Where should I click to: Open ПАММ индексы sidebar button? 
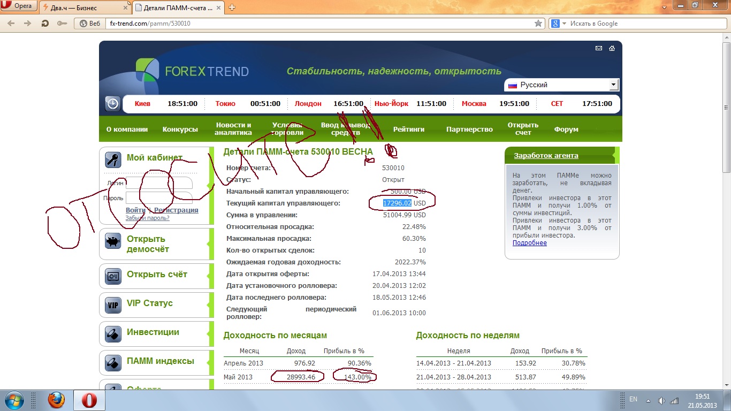tap(156, 363)
